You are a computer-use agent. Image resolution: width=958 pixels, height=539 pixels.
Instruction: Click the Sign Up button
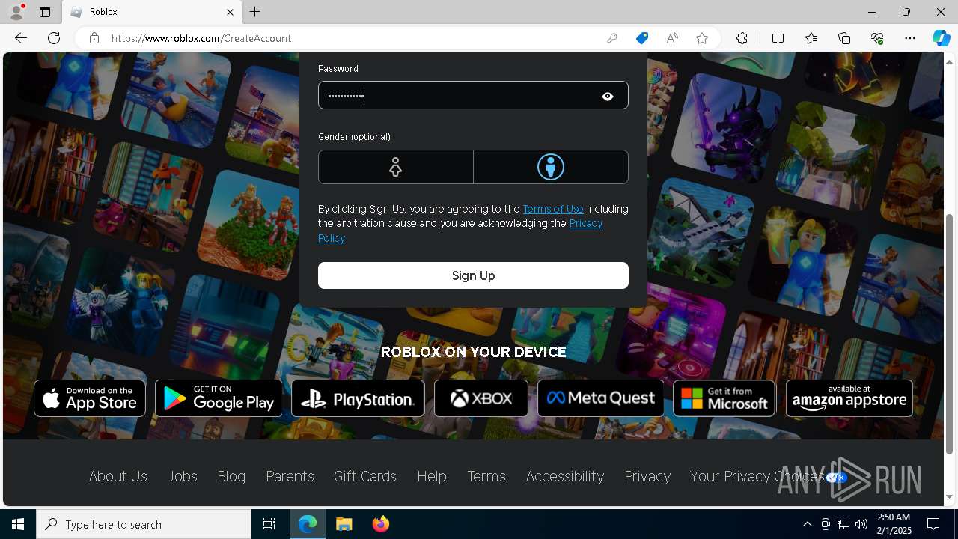[x=473, y=275]
